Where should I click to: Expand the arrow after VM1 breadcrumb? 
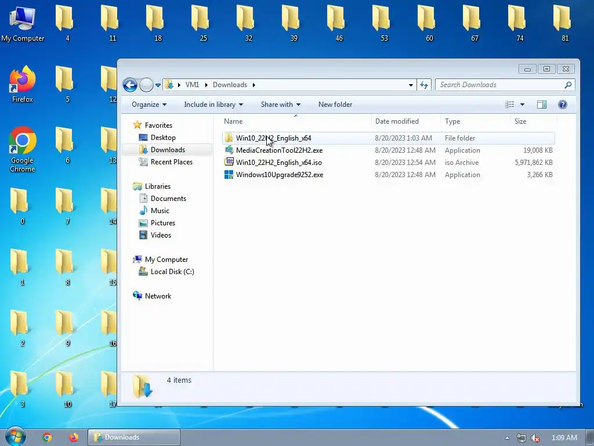point(206,85)
